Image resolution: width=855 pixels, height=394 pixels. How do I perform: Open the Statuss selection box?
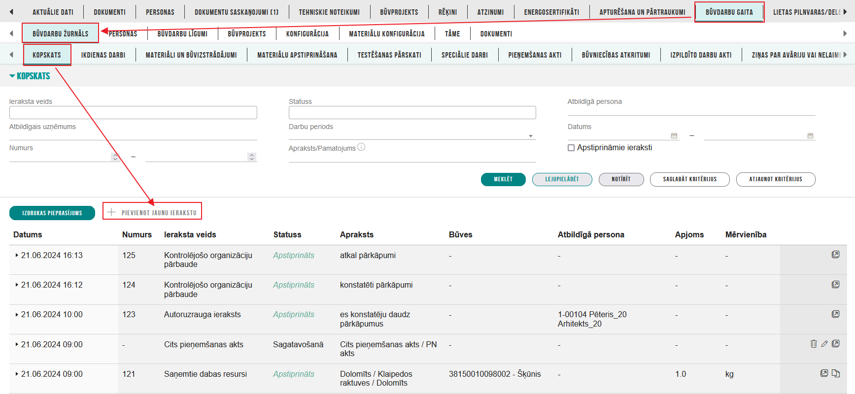412,112
